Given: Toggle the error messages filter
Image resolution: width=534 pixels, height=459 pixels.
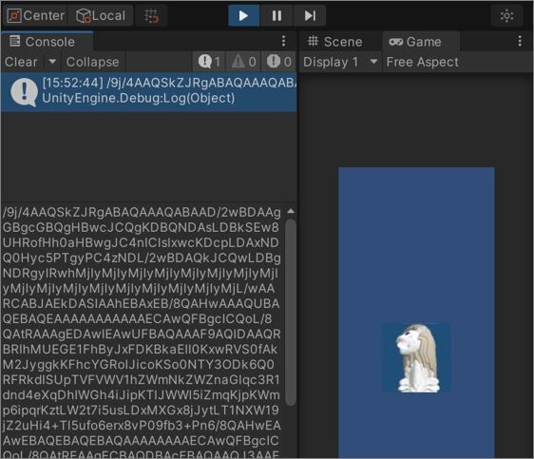Looking at the screenshot, I should 278,62.
